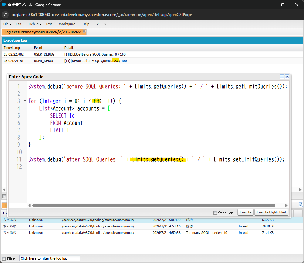Collapse the for loop at line 3
The height and width of the screenshot is (263, 304).
pyautogui.click(x=25, y=101)
